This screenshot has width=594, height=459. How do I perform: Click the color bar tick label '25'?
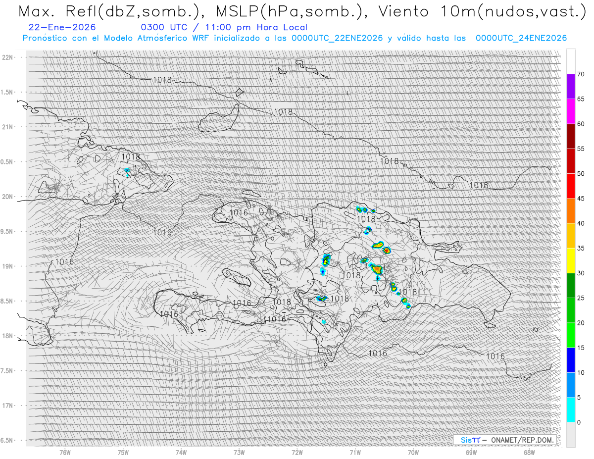tap(581, 298)
